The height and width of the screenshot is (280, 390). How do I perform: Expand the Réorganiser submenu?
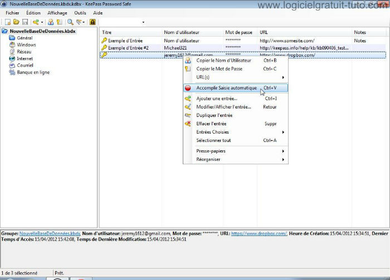[x=236, y=160]
